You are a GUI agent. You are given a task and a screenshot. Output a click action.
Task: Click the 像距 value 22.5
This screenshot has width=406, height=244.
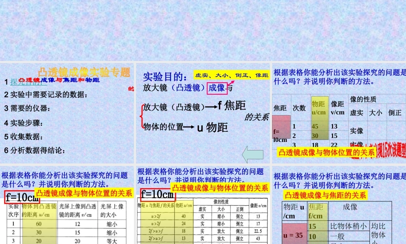258,231
